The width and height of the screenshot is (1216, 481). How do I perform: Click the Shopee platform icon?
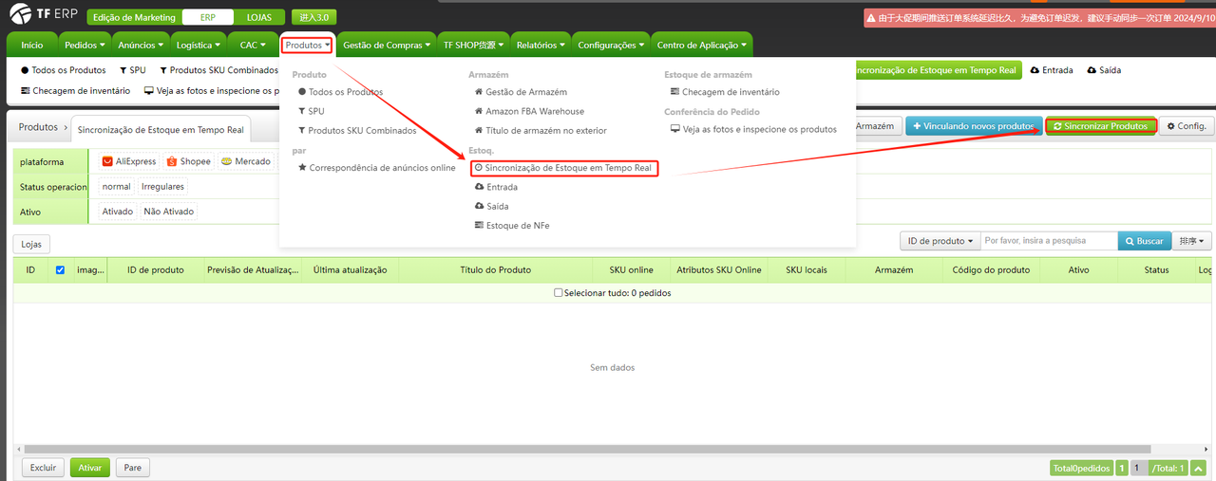172,162
